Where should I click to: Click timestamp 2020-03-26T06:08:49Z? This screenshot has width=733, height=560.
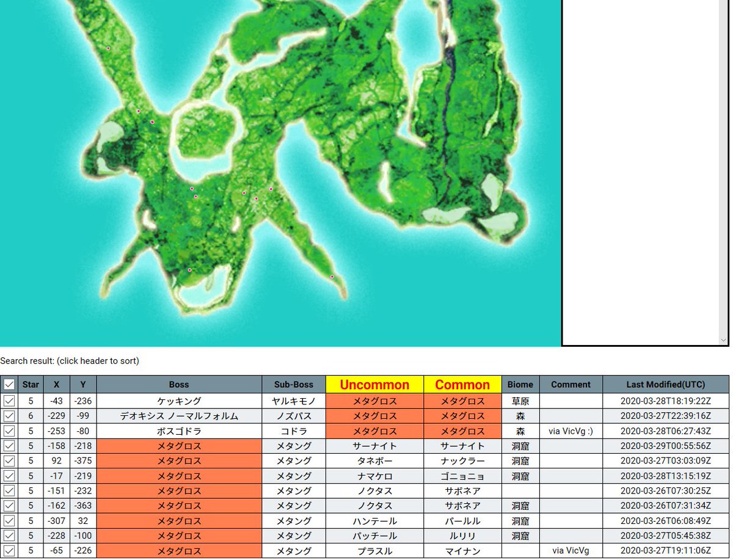(x=665, y=521)
